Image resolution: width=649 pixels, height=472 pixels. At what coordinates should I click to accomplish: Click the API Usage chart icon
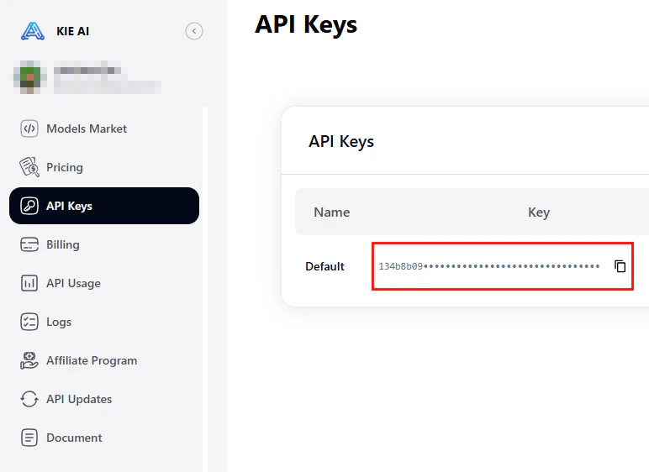coord(29,283)
